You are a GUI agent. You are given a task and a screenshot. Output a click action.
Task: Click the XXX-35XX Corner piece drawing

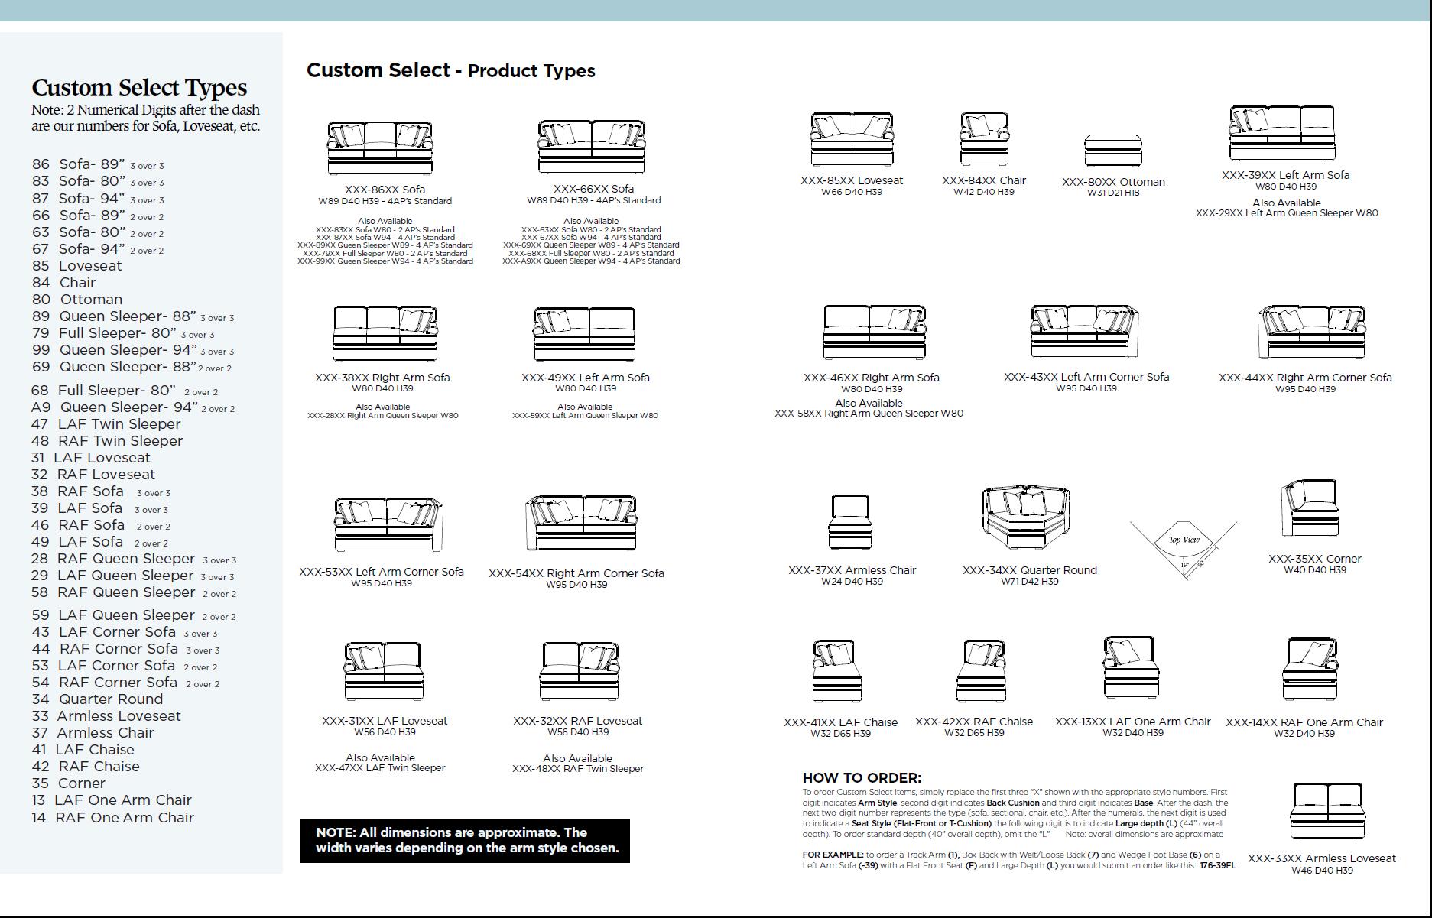click(1310, 510)
